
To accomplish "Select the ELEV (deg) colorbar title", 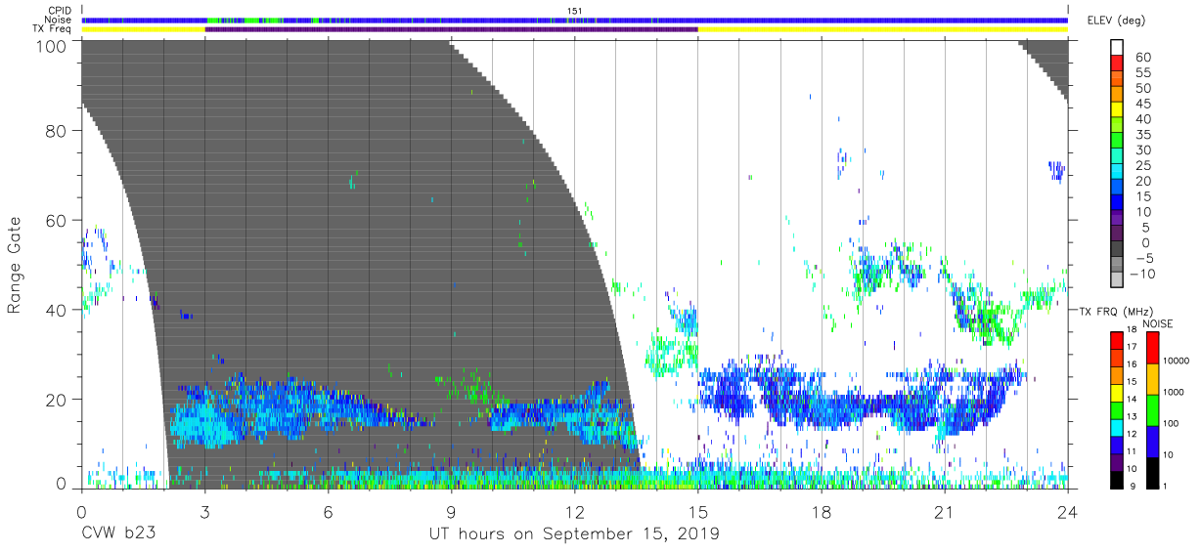I will [1118, 21].
